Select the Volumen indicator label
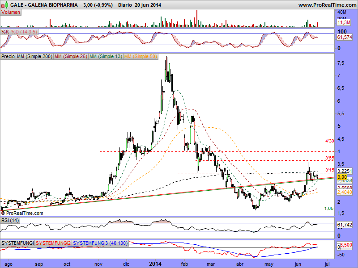 11,13
